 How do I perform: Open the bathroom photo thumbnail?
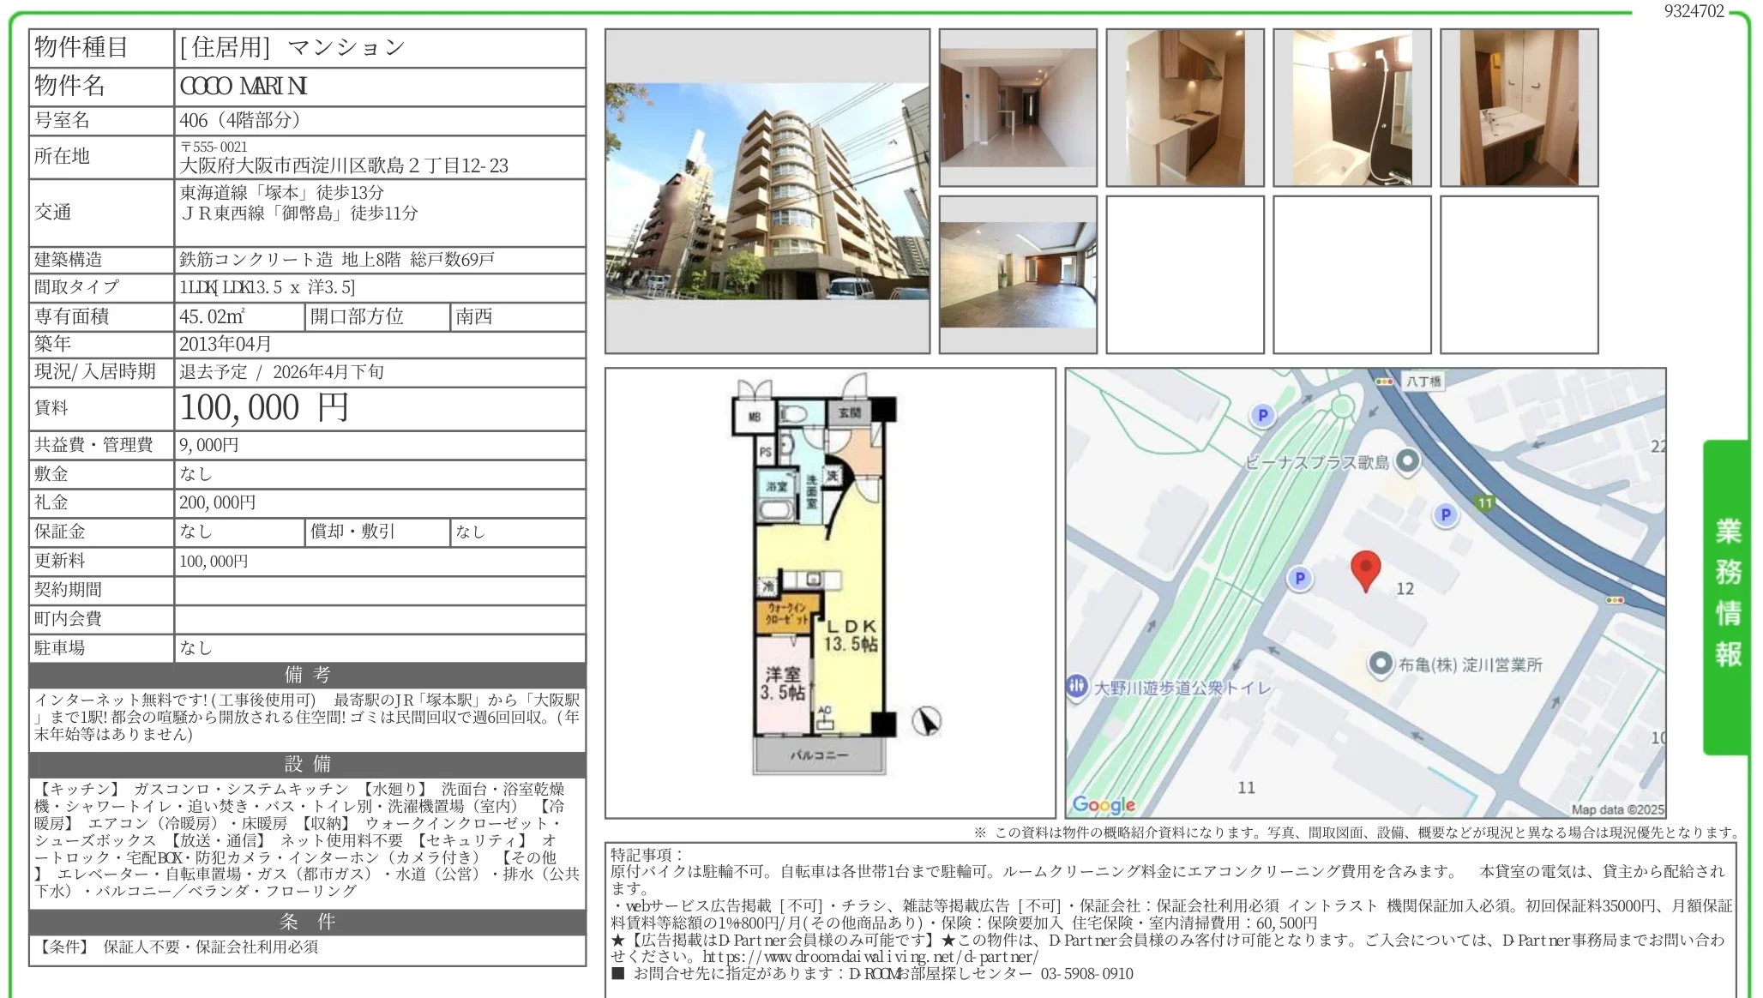[1351, 107]
